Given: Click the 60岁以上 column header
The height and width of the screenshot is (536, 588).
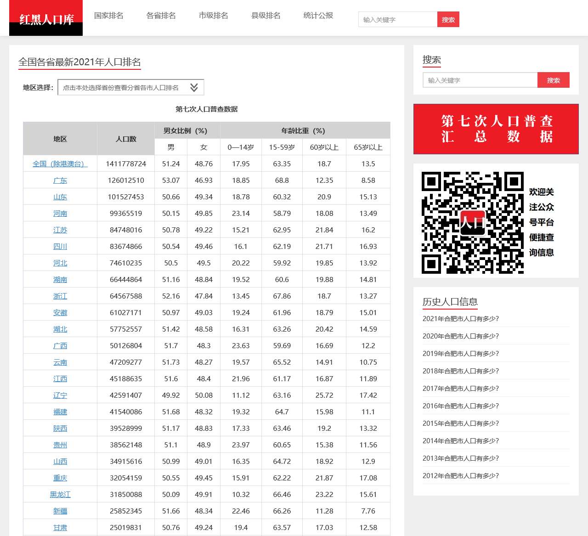Looking at the screenshot, I should coord(324,147).
